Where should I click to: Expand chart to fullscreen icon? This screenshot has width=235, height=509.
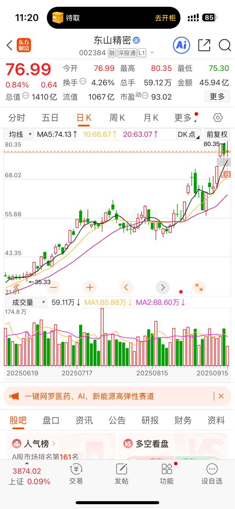[199, 287]
